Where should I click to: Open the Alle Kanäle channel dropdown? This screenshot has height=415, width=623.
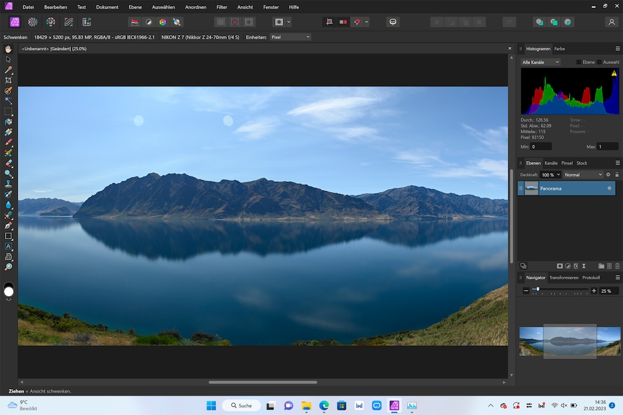(540, 62)
